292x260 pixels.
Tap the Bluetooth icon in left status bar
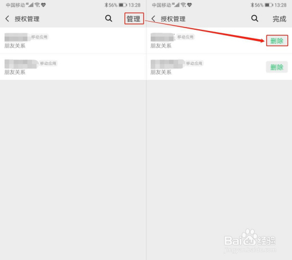(106, 5)
